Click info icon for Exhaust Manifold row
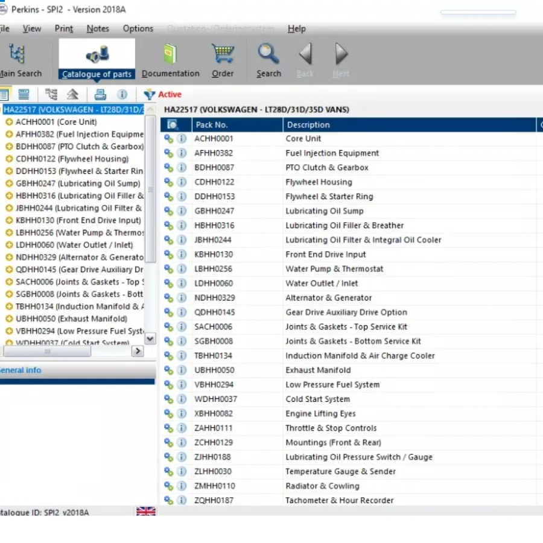 182,370
